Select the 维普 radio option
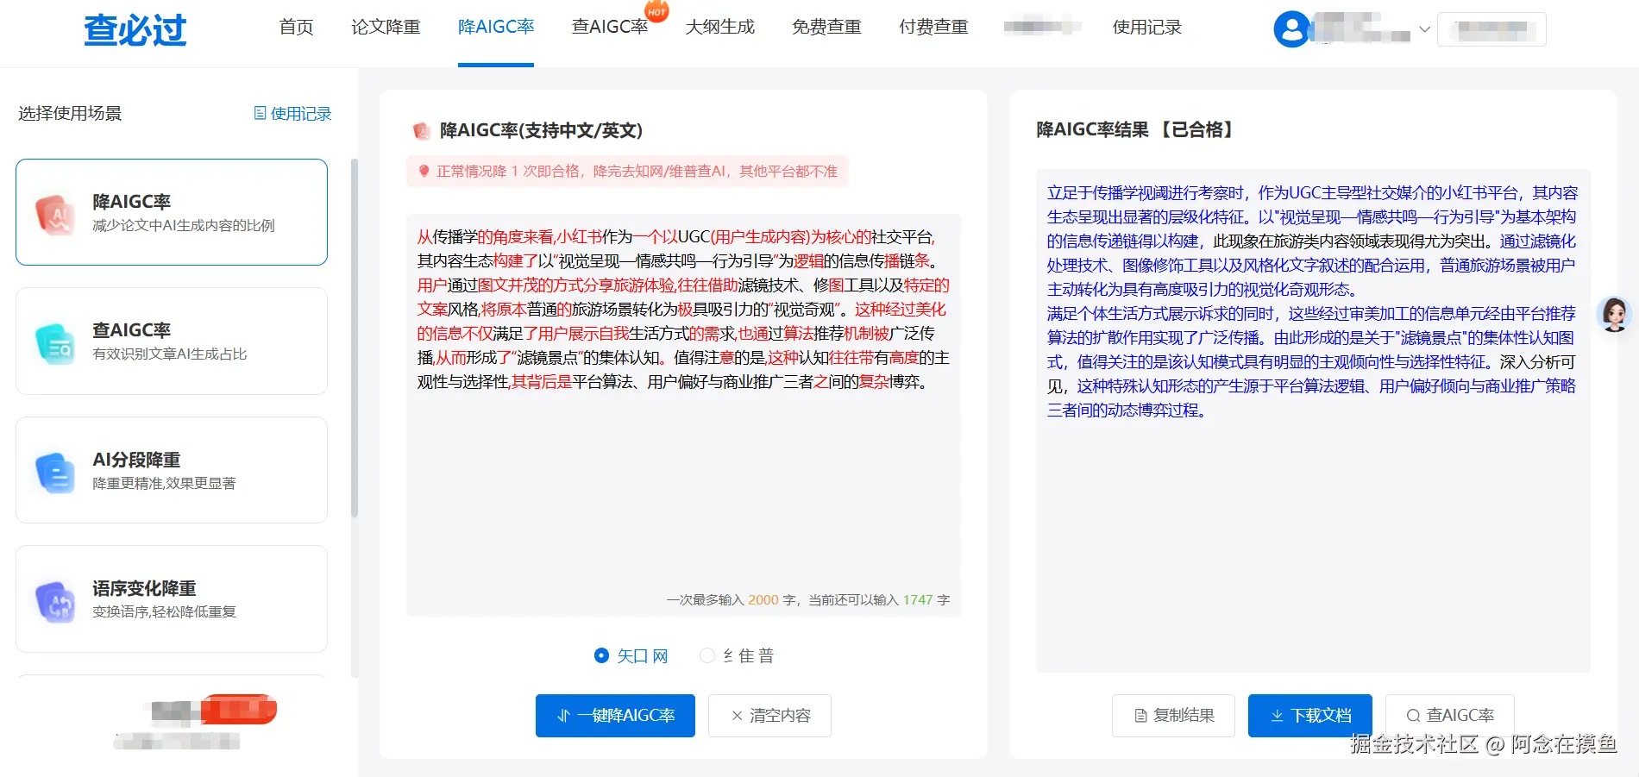The image size is (1639, 777). point(707,655)
